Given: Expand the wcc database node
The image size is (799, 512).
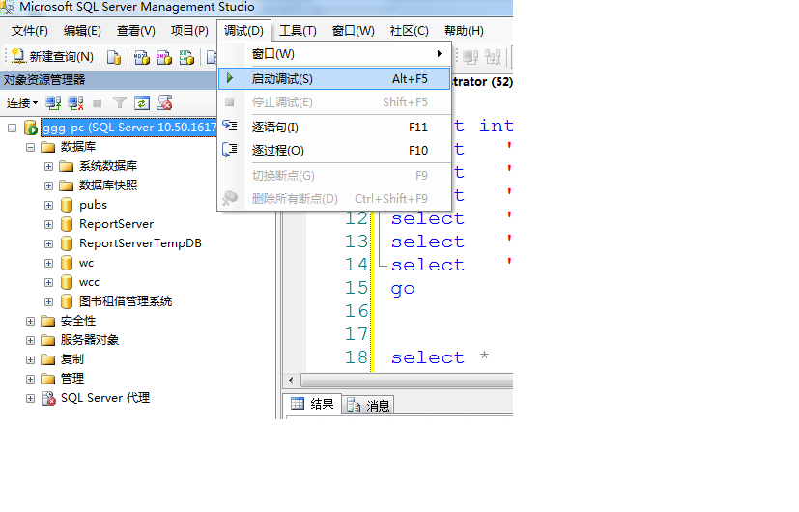Looking at the screenshot, I should click(49, 283).
